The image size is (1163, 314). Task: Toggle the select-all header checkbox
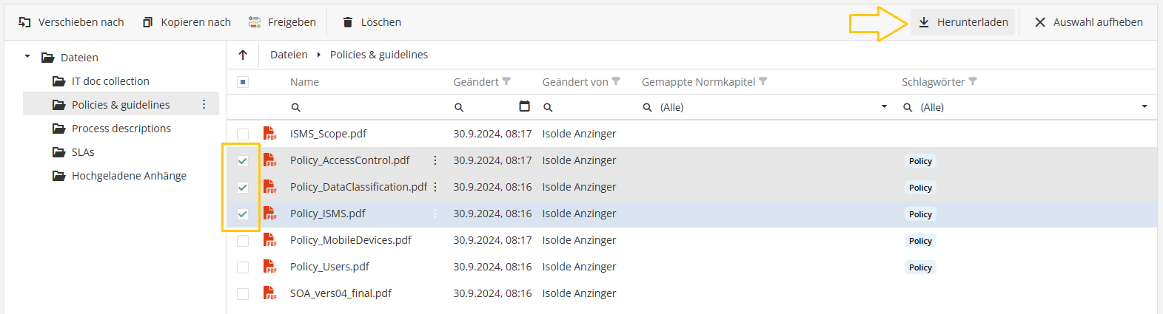pyautogui.click(x=243, y=82)
